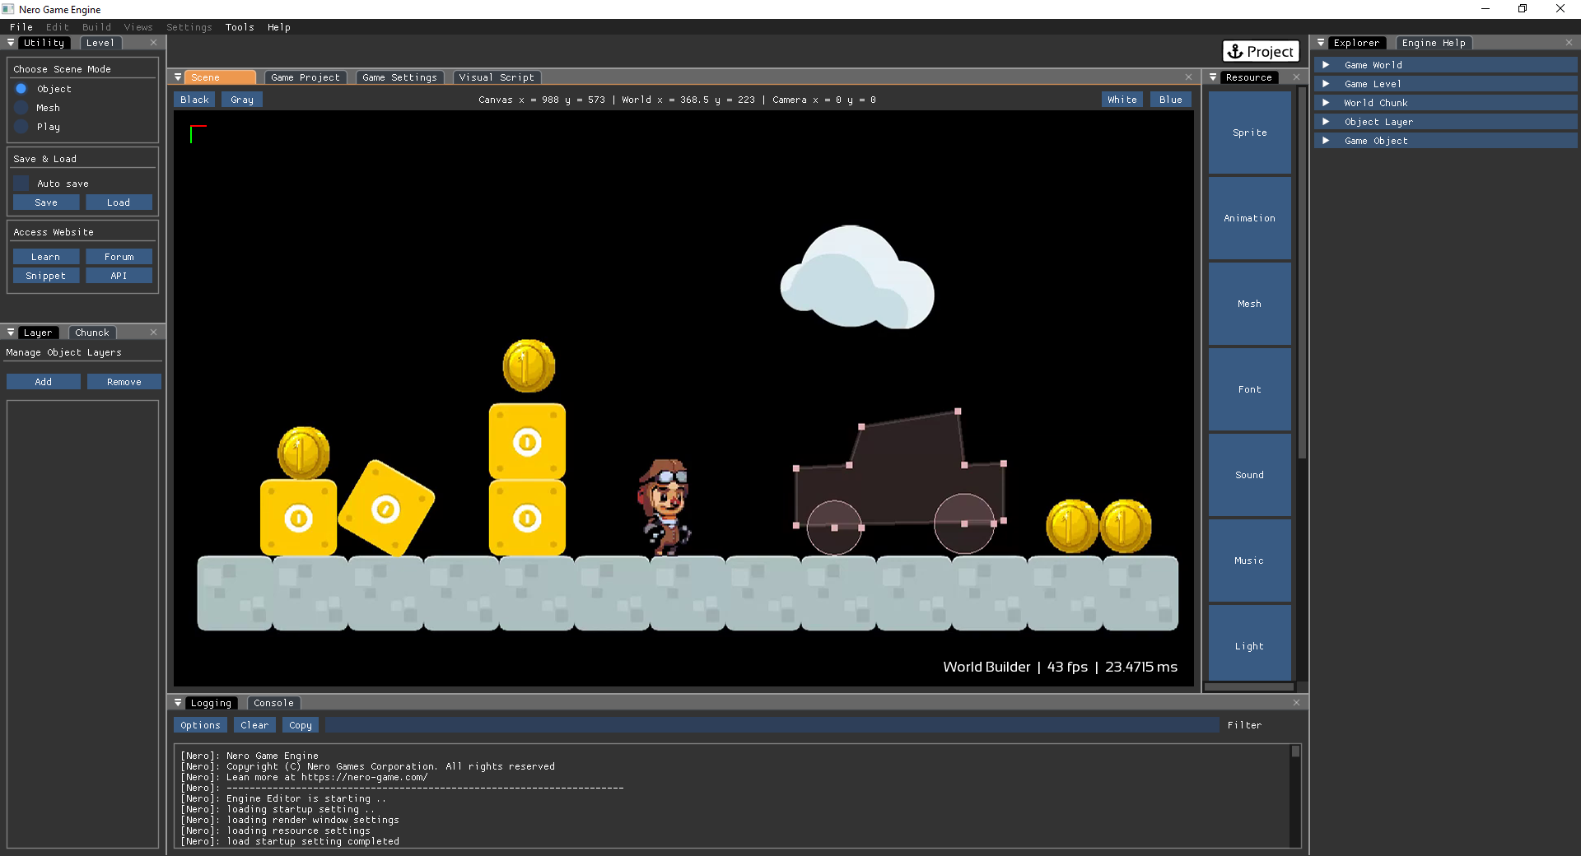The height and width of the screenshot is (856, 1581).
Task: Expand the Game Level tree node
Action: coord(1326,84)
